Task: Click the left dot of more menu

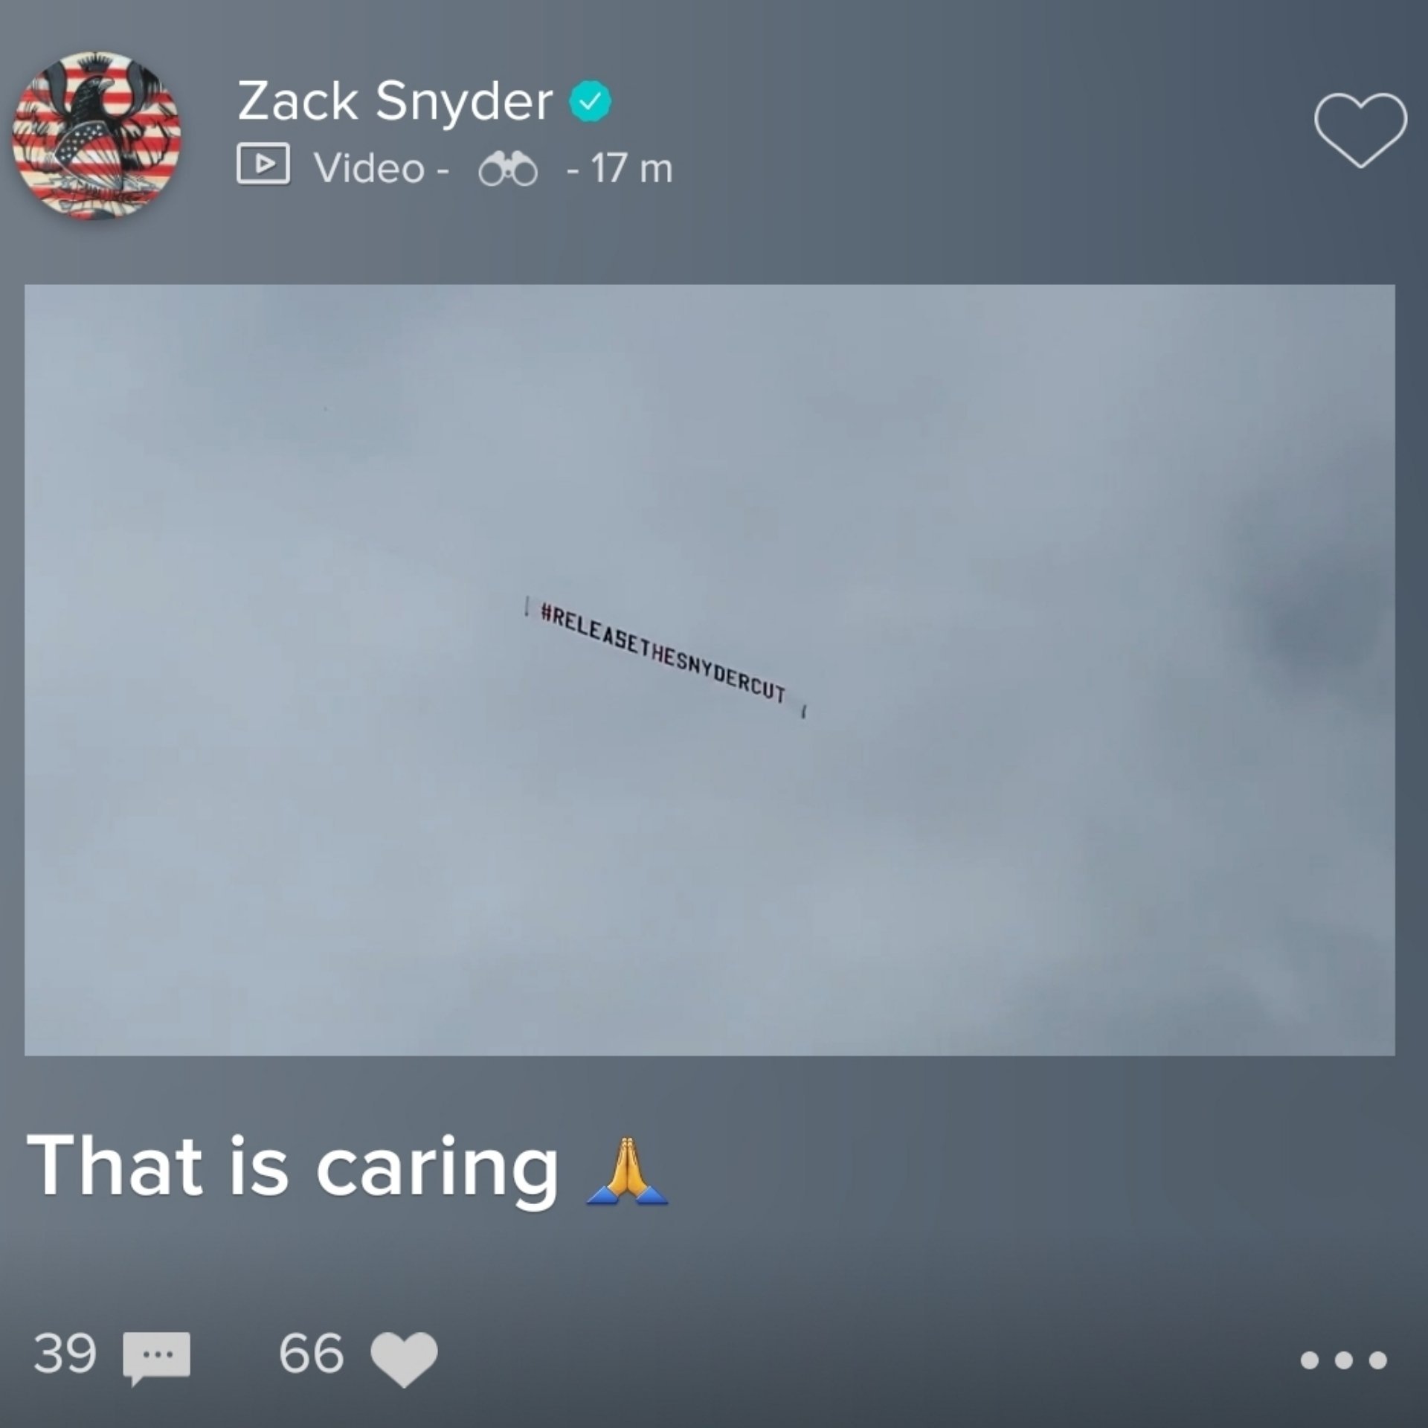Action: tap(1310, 1360)
